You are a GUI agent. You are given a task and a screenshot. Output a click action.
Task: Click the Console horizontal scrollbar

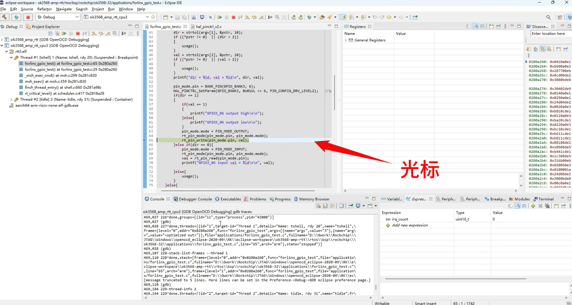[x=258, y=297]
